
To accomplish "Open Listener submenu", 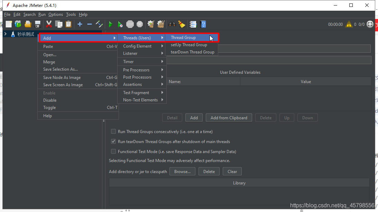I will pos(142,53).
